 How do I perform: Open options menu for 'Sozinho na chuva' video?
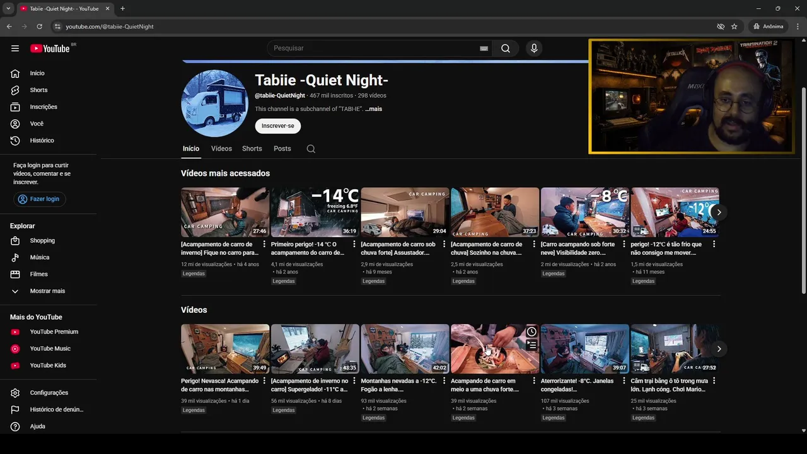pos(534,244)
